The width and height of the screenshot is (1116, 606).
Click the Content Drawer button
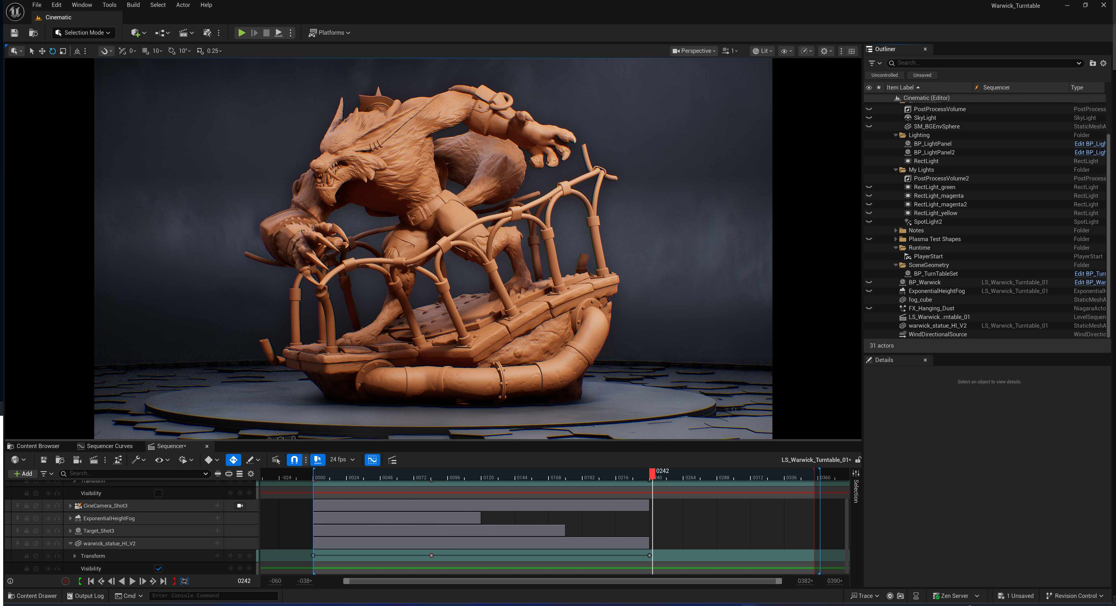[33, 596]
